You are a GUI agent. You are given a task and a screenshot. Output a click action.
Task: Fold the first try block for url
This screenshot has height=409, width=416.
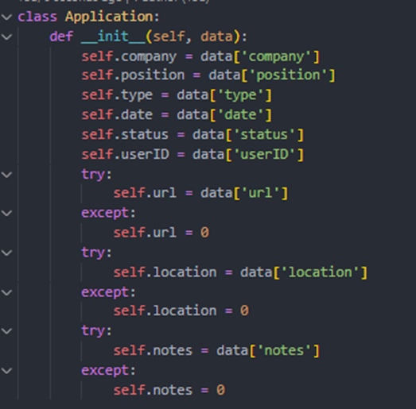[x=6, y=175]
